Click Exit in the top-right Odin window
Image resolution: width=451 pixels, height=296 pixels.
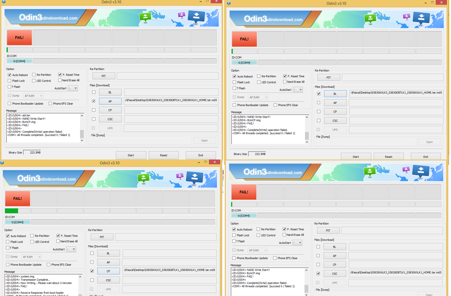[426, 157]
